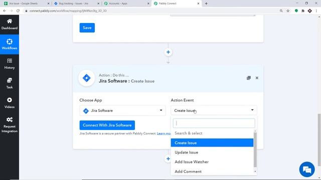Open History in sidebar
The image size is (321, 180).
[x=10, y=63]
